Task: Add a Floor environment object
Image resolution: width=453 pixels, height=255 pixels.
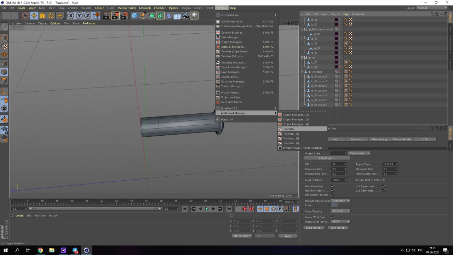Action: [x=177, y=16]
